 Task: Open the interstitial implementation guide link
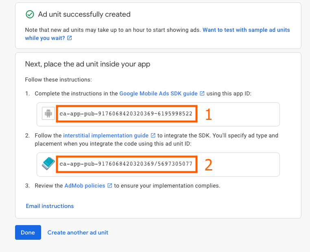pos(106,135)
